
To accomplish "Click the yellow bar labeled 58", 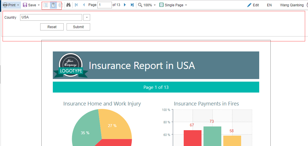I will [x=232, y=141].
